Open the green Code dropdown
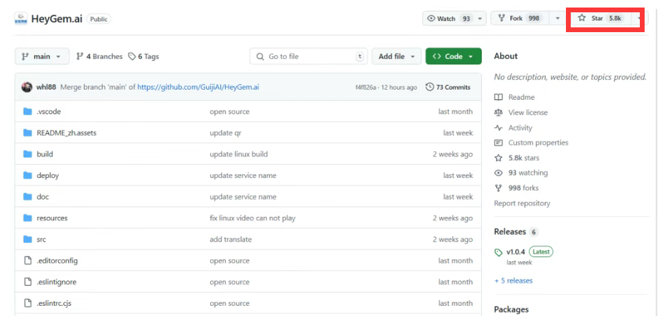Screen dimensions: 659x316 pos(454,56)
